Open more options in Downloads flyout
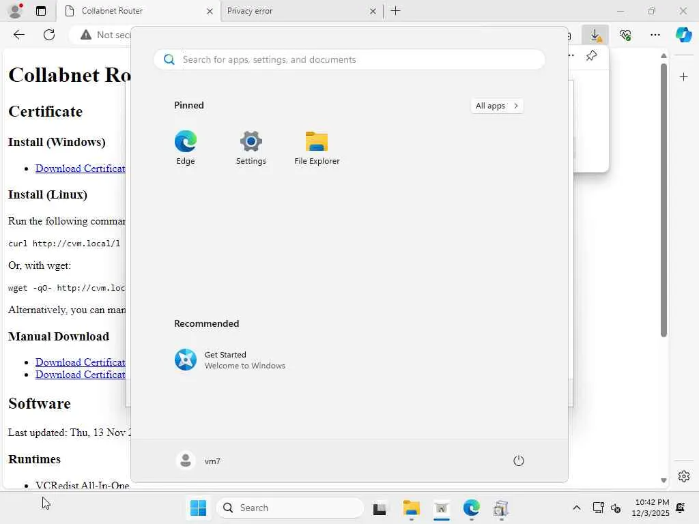This screenshot has width=699, height=524. pos(571,56)
